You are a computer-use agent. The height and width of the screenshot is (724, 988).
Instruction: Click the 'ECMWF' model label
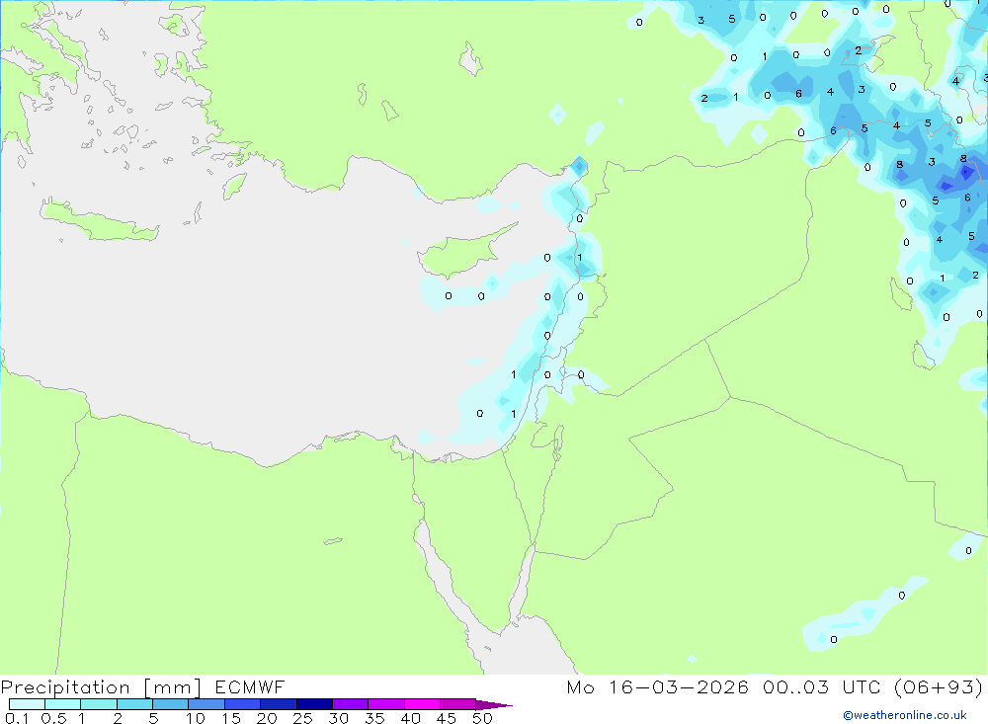click(x=250, y=686)
